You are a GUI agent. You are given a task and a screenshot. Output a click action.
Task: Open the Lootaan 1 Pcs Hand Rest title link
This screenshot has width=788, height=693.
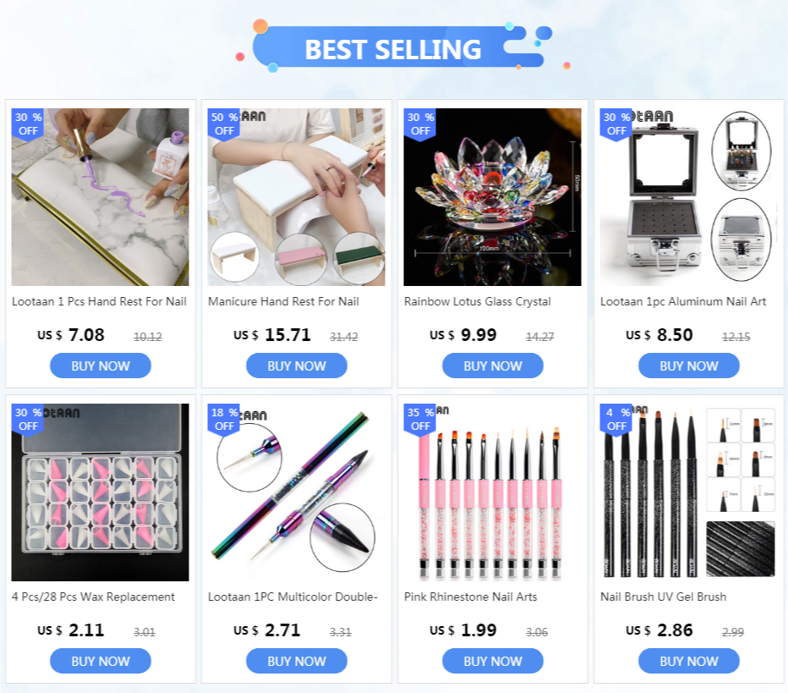[x=100, y=302]
